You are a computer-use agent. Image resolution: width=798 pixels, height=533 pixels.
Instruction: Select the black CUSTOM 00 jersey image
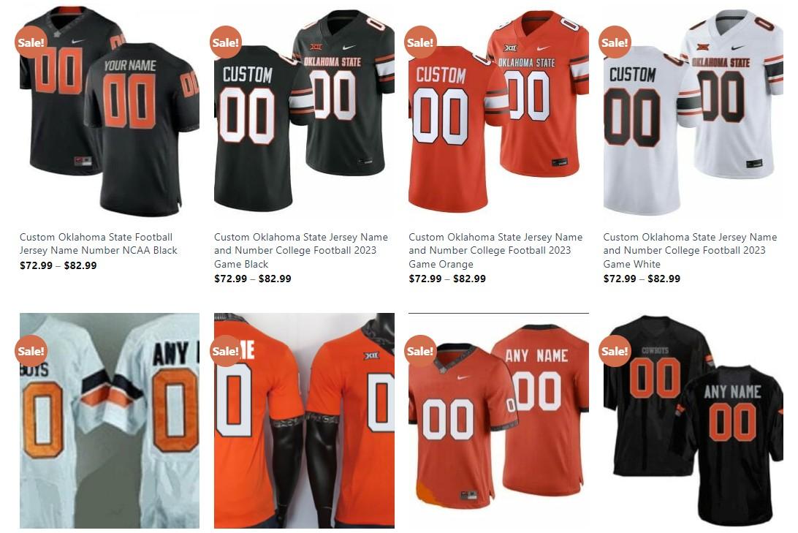(304, 112)
